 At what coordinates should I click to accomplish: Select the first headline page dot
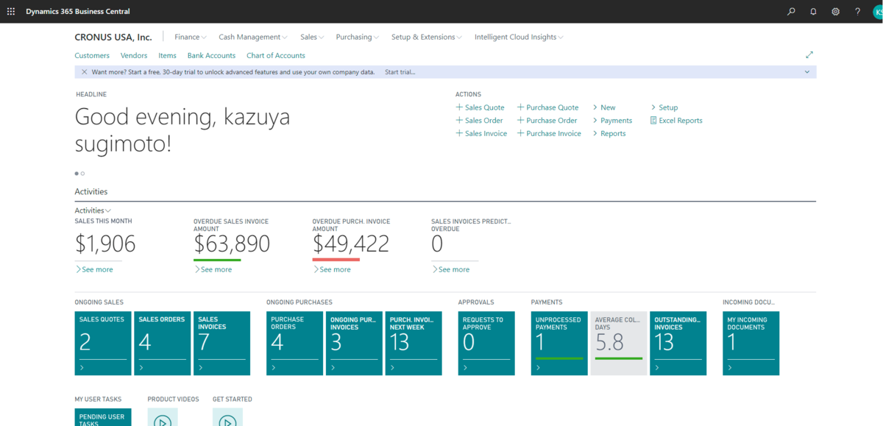click(x=77, y=174)
